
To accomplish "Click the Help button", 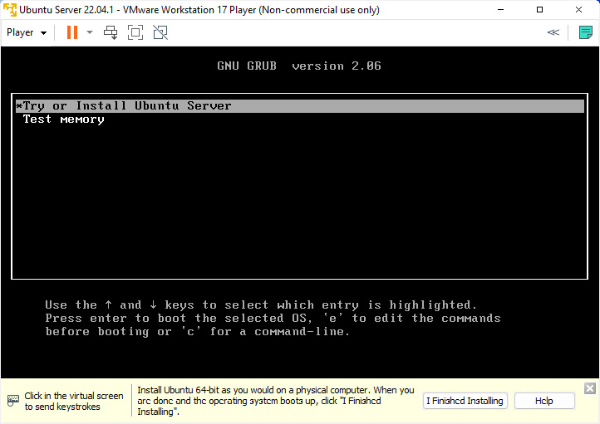I will pyautogui.click(x=544, y=401).
